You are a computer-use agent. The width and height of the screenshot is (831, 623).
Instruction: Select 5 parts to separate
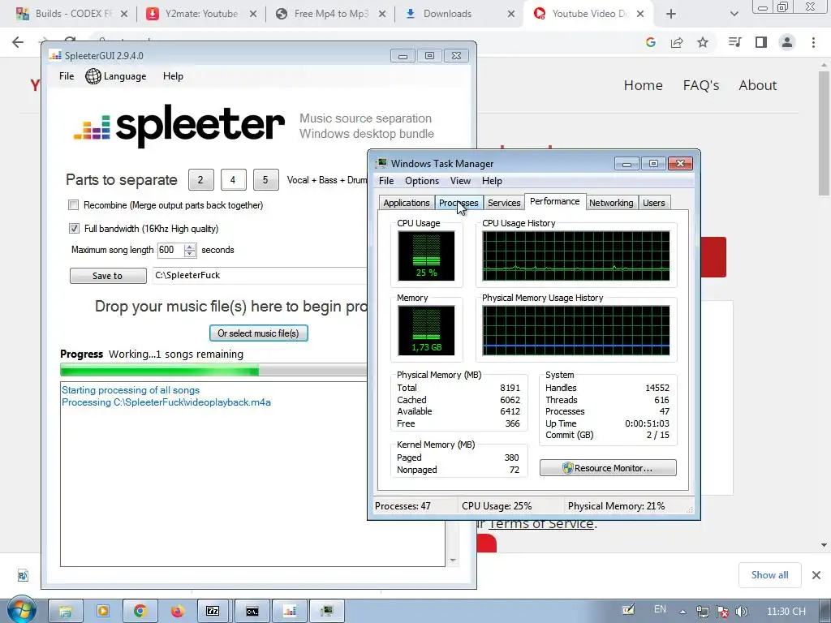pyautogui.click(x=265, y=179)
